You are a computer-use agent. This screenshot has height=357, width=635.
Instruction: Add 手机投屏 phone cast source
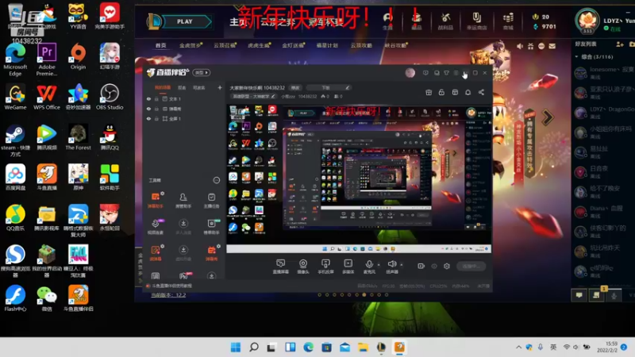coord(325,267)
